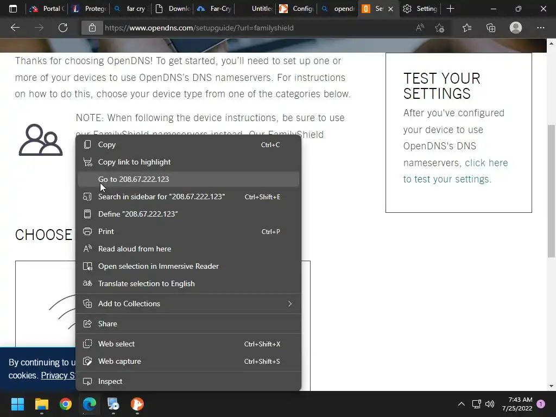Click the page vertical scrollbar thumb
The height and width of the screenshot is (417, 556).
pos(551,191)
